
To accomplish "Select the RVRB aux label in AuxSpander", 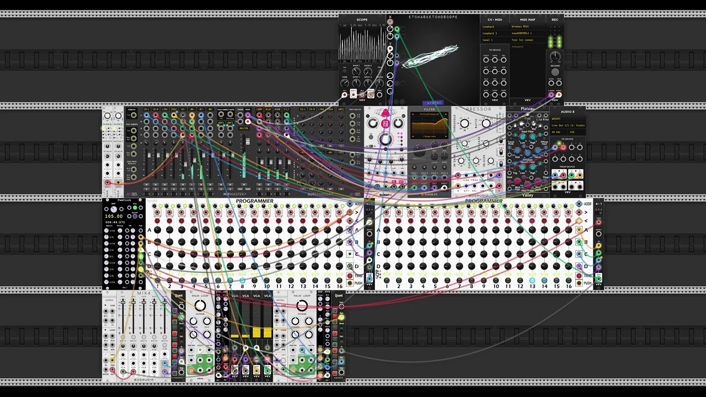I will 277,109.
